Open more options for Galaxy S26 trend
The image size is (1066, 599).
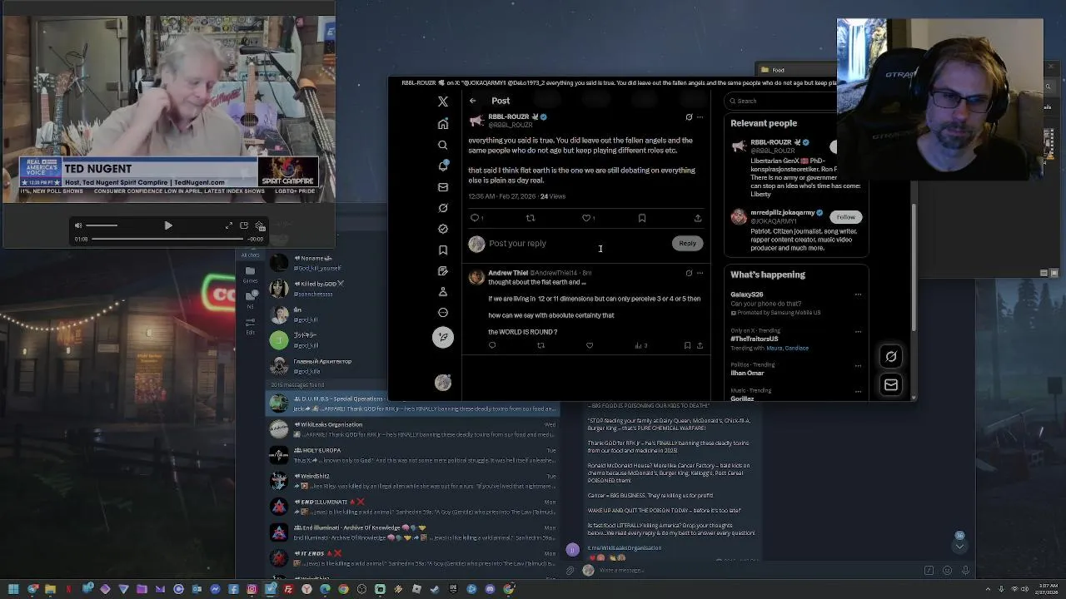(x=858, y=295)
